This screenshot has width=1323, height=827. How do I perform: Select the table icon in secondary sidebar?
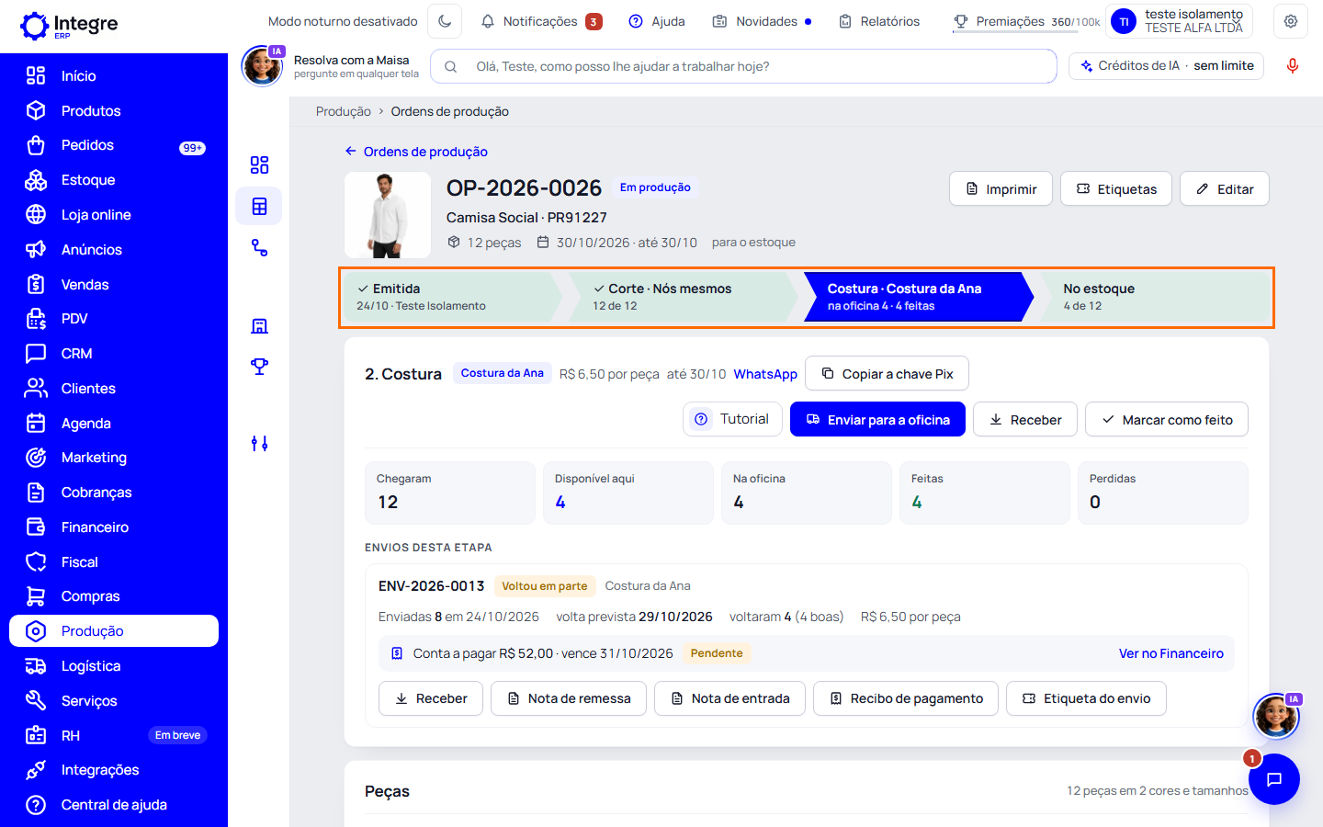tap(259, 207)
